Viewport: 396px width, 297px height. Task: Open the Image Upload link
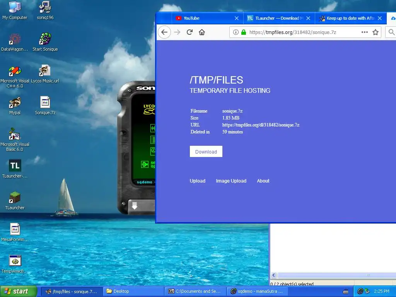point(231,181)
